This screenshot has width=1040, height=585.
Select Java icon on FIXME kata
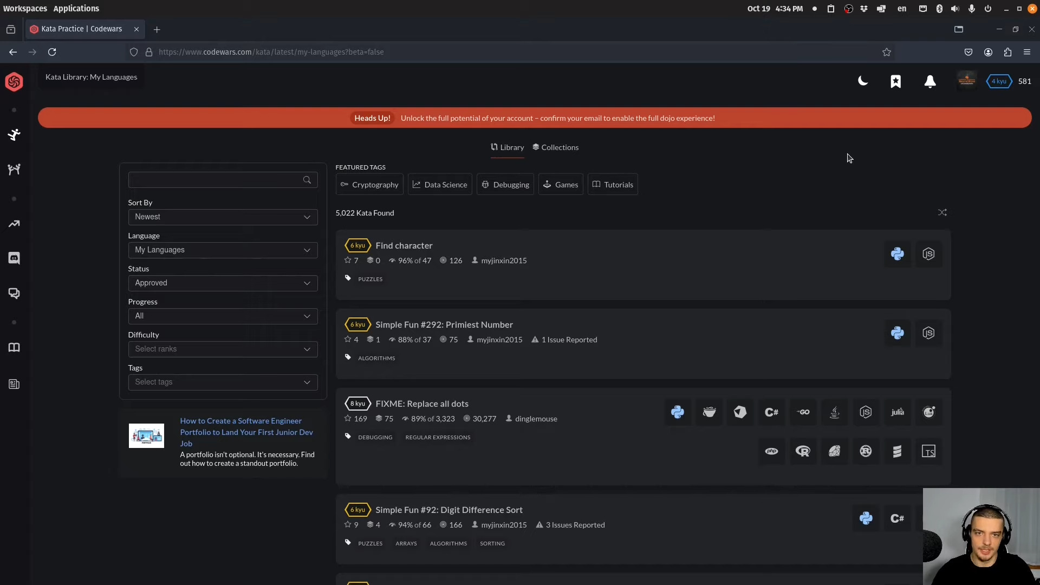coord(835,412)
